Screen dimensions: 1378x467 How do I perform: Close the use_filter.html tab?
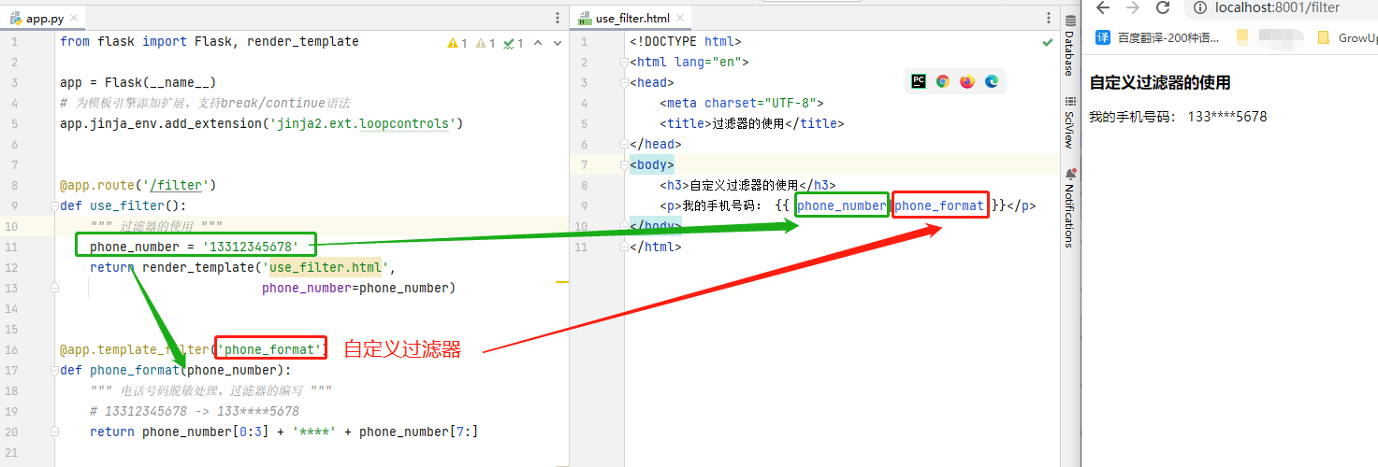680,19
